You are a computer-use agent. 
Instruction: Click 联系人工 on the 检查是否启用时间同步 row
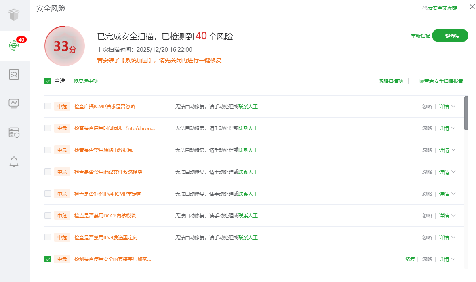pyautogui.click(x=248, y=128)
